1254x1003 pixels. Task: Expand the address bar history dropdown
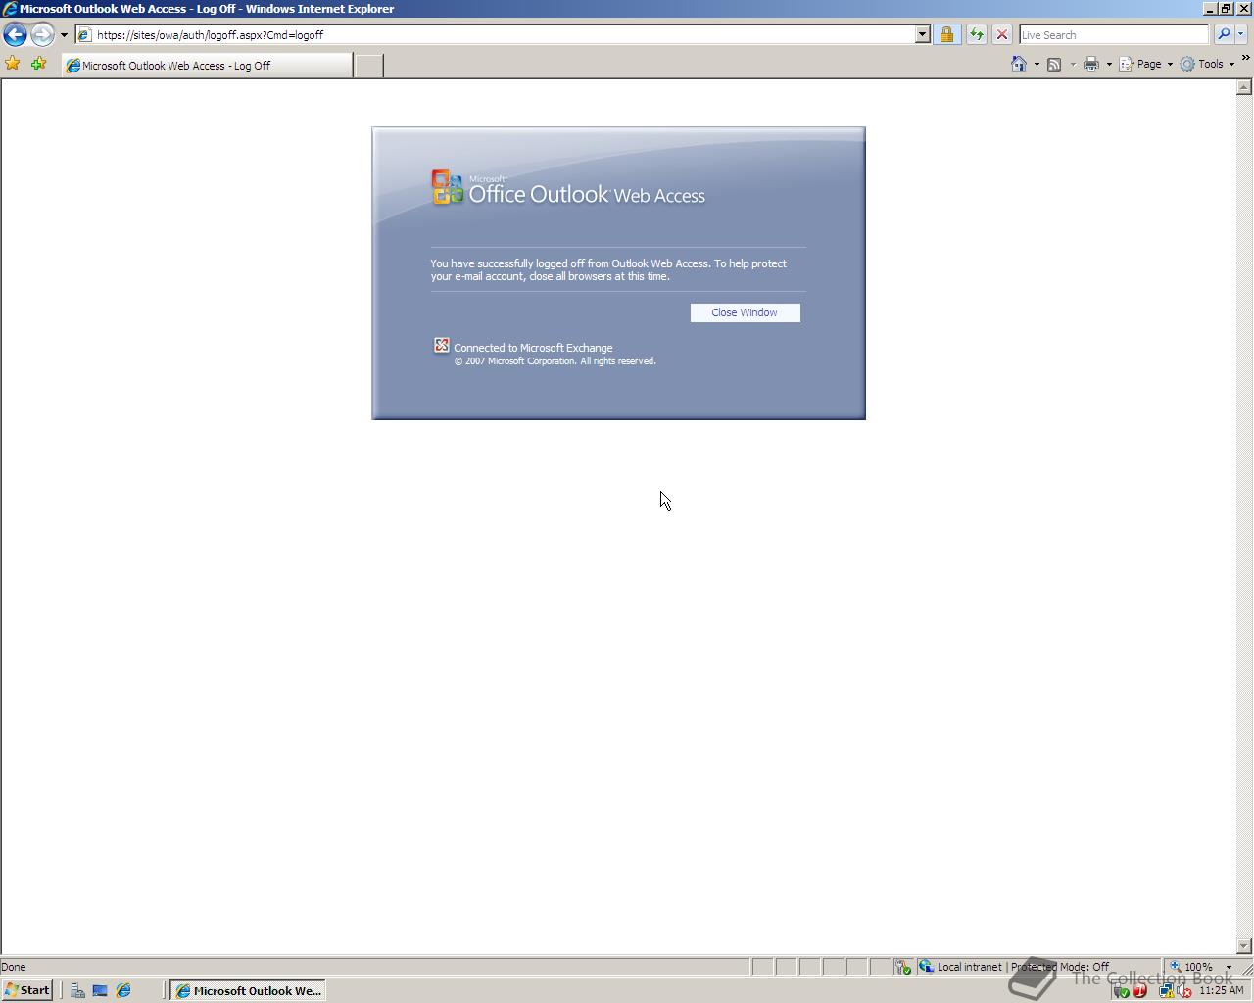[x=922, y=34]
